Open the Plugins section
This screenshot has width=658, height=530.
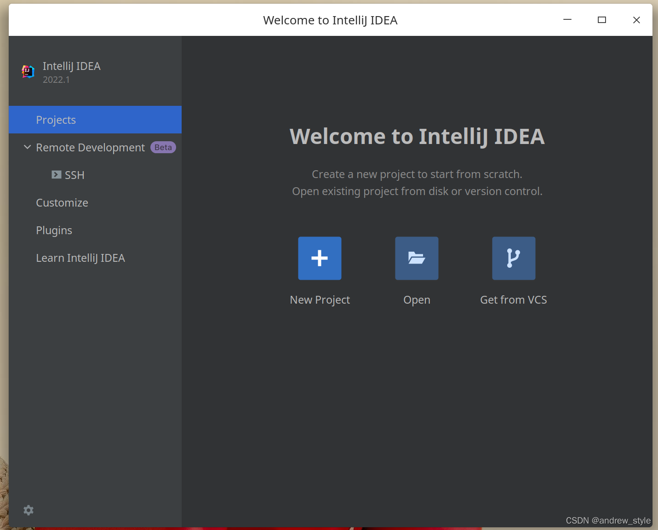pyautogui.click(x=95, y=230)
